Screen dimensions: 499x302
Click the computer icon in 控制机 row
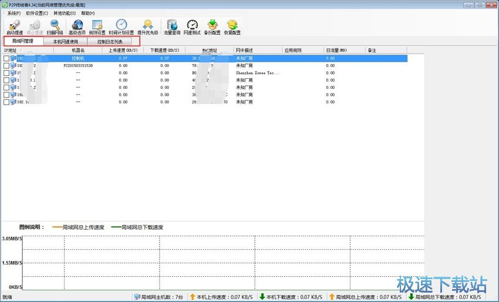[x=13, y=58]
